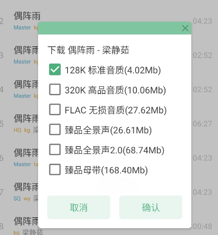Click the FLAC 无损音质(27.62Mb) label text

(x=116, y=110)
